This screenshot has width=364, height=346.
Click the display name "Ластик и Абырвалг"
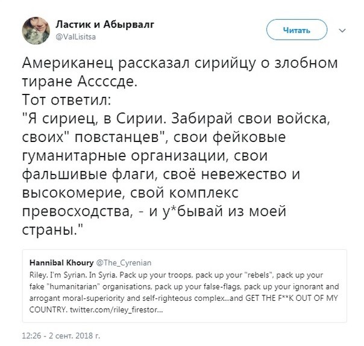click(x=99, y=24)
